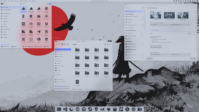Open Telegram from launcher favorites

[x=39, y=32]
